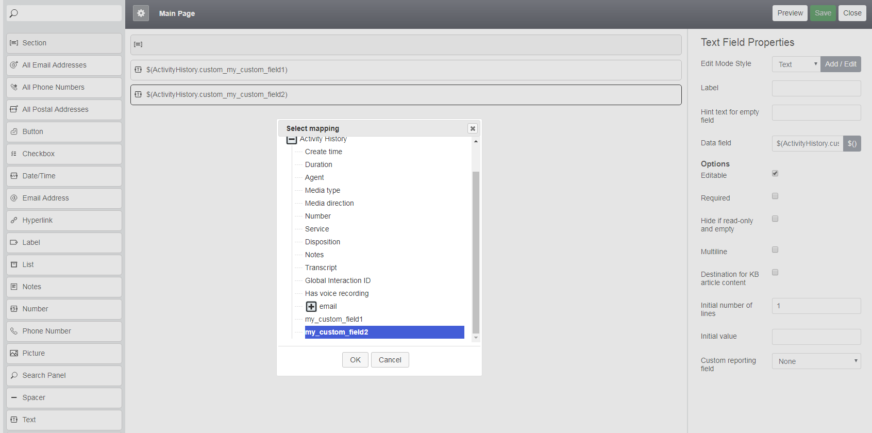
Task: Select the List component icon
Action: [14, 264]
